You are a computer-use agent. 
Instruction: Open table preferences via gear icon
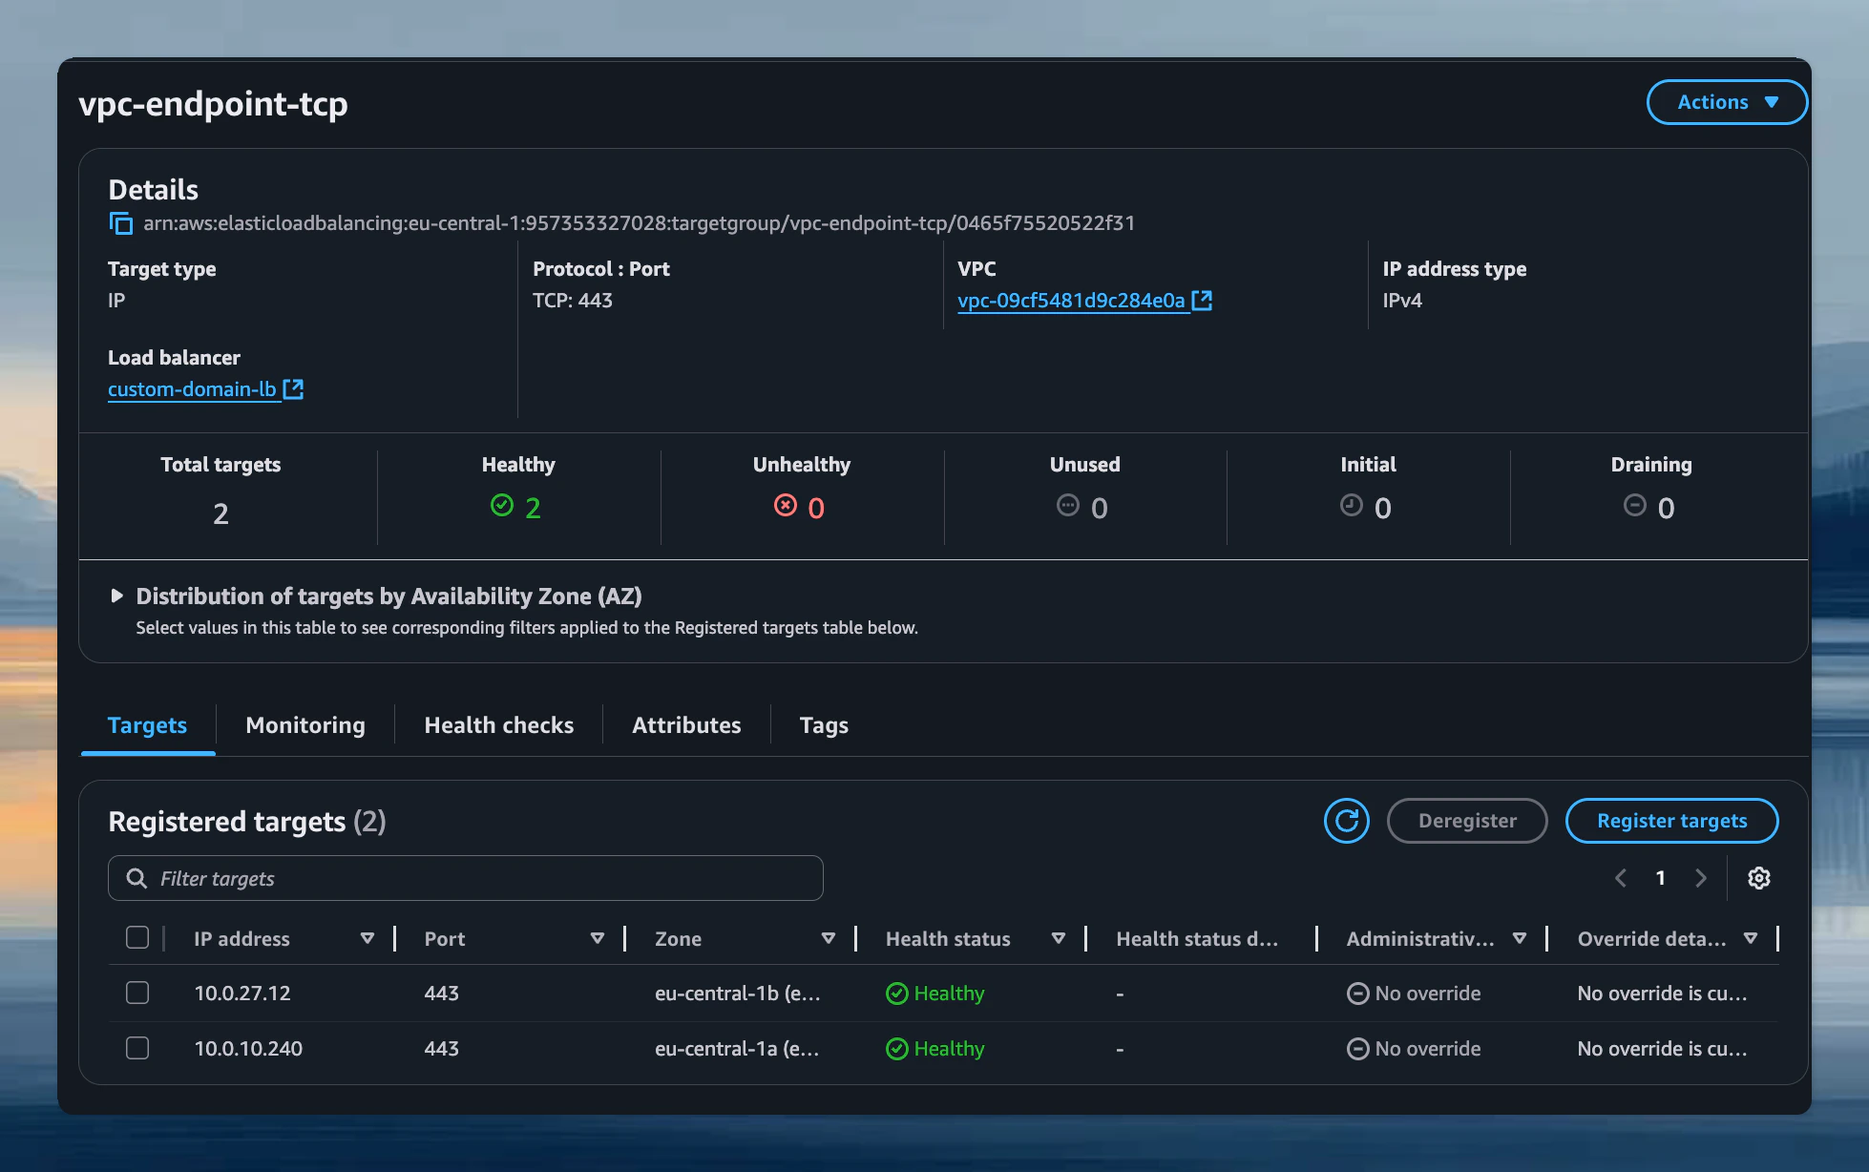[x=1759, y=878]
